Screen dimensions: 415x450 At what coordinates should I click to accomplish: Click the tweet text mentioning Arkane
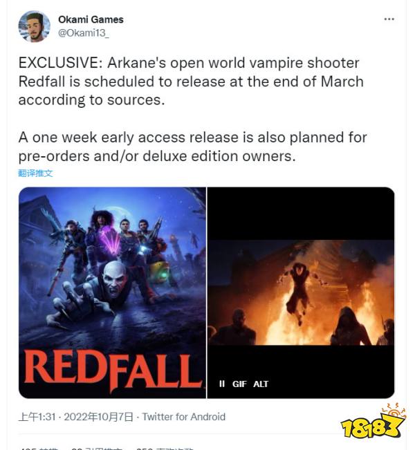point(192,82)
